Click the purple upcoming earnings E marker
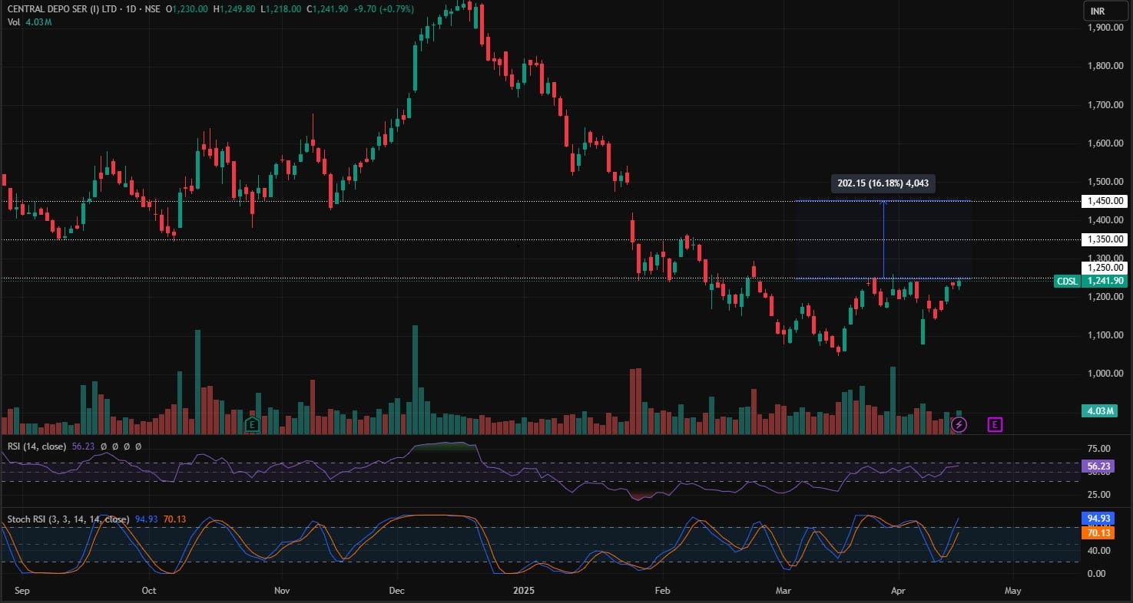Screen dimensions: 1133x603 pyautogui.click(x=995, y=424)
